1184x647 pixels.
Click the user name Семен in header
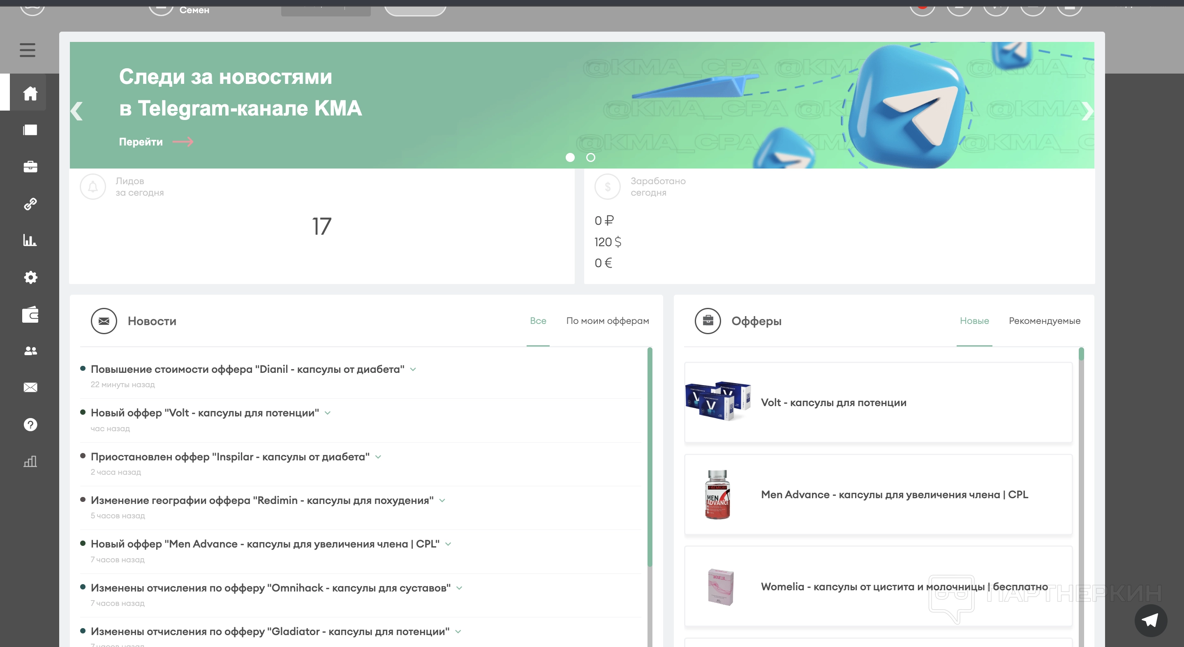click(194, 9)
